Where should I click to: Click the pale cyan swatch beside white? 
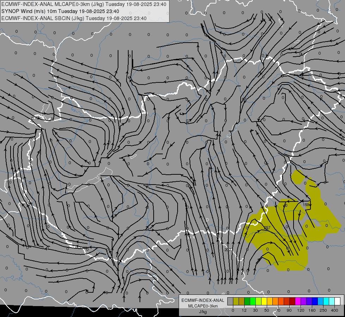point(332,301)
